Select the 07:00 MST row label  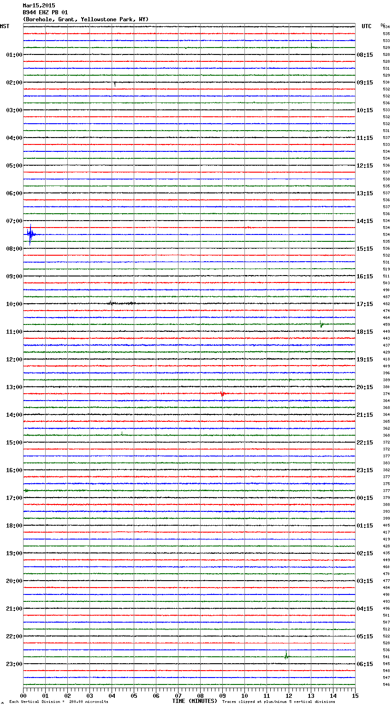[14, 221]
